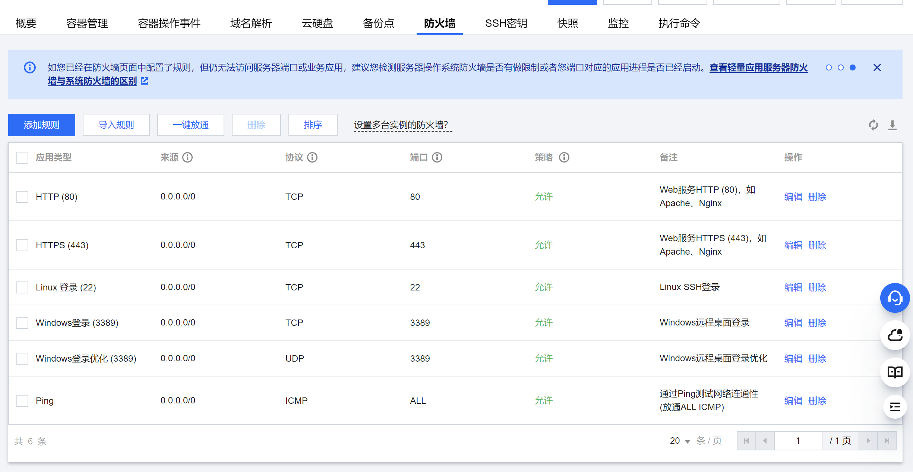The image size is (913, 472).
Task: Delete the Windows登录 (3389) TCP rule
Action: pos(817,322)
